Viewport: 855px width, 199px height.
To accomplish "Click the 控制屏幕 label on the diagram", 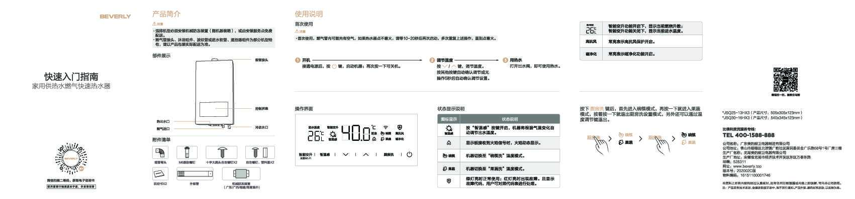I will [x=261, y=108].
